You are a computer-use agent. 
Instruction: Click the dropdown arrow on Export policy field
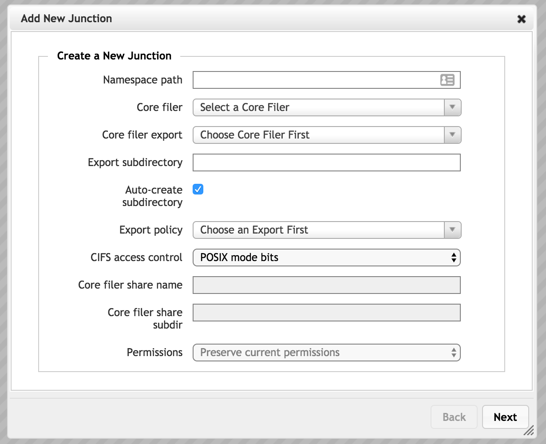452,230
